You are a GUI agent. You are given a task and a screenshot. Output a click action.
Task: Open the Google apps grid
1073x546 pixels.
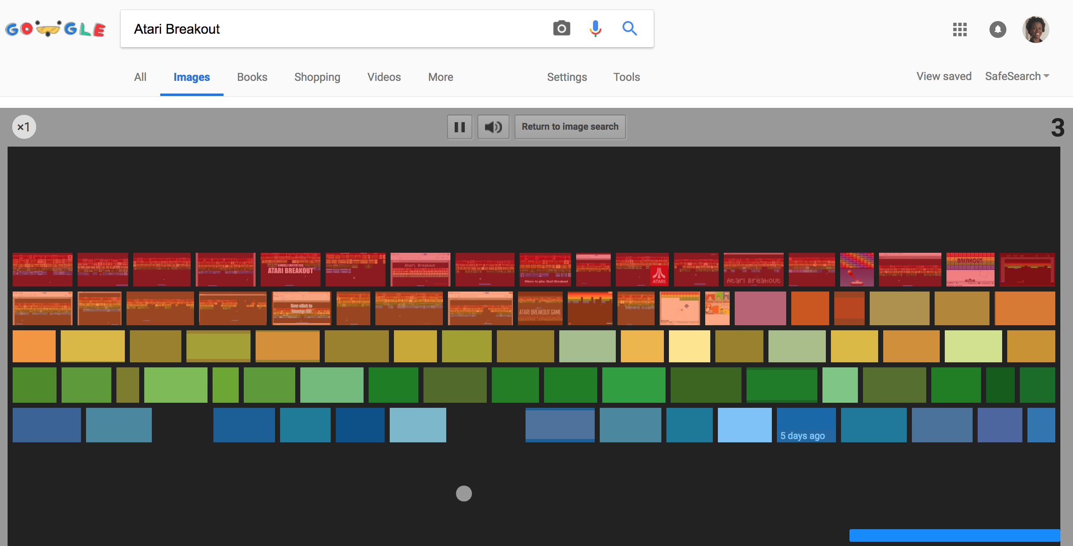coord(960,29)
